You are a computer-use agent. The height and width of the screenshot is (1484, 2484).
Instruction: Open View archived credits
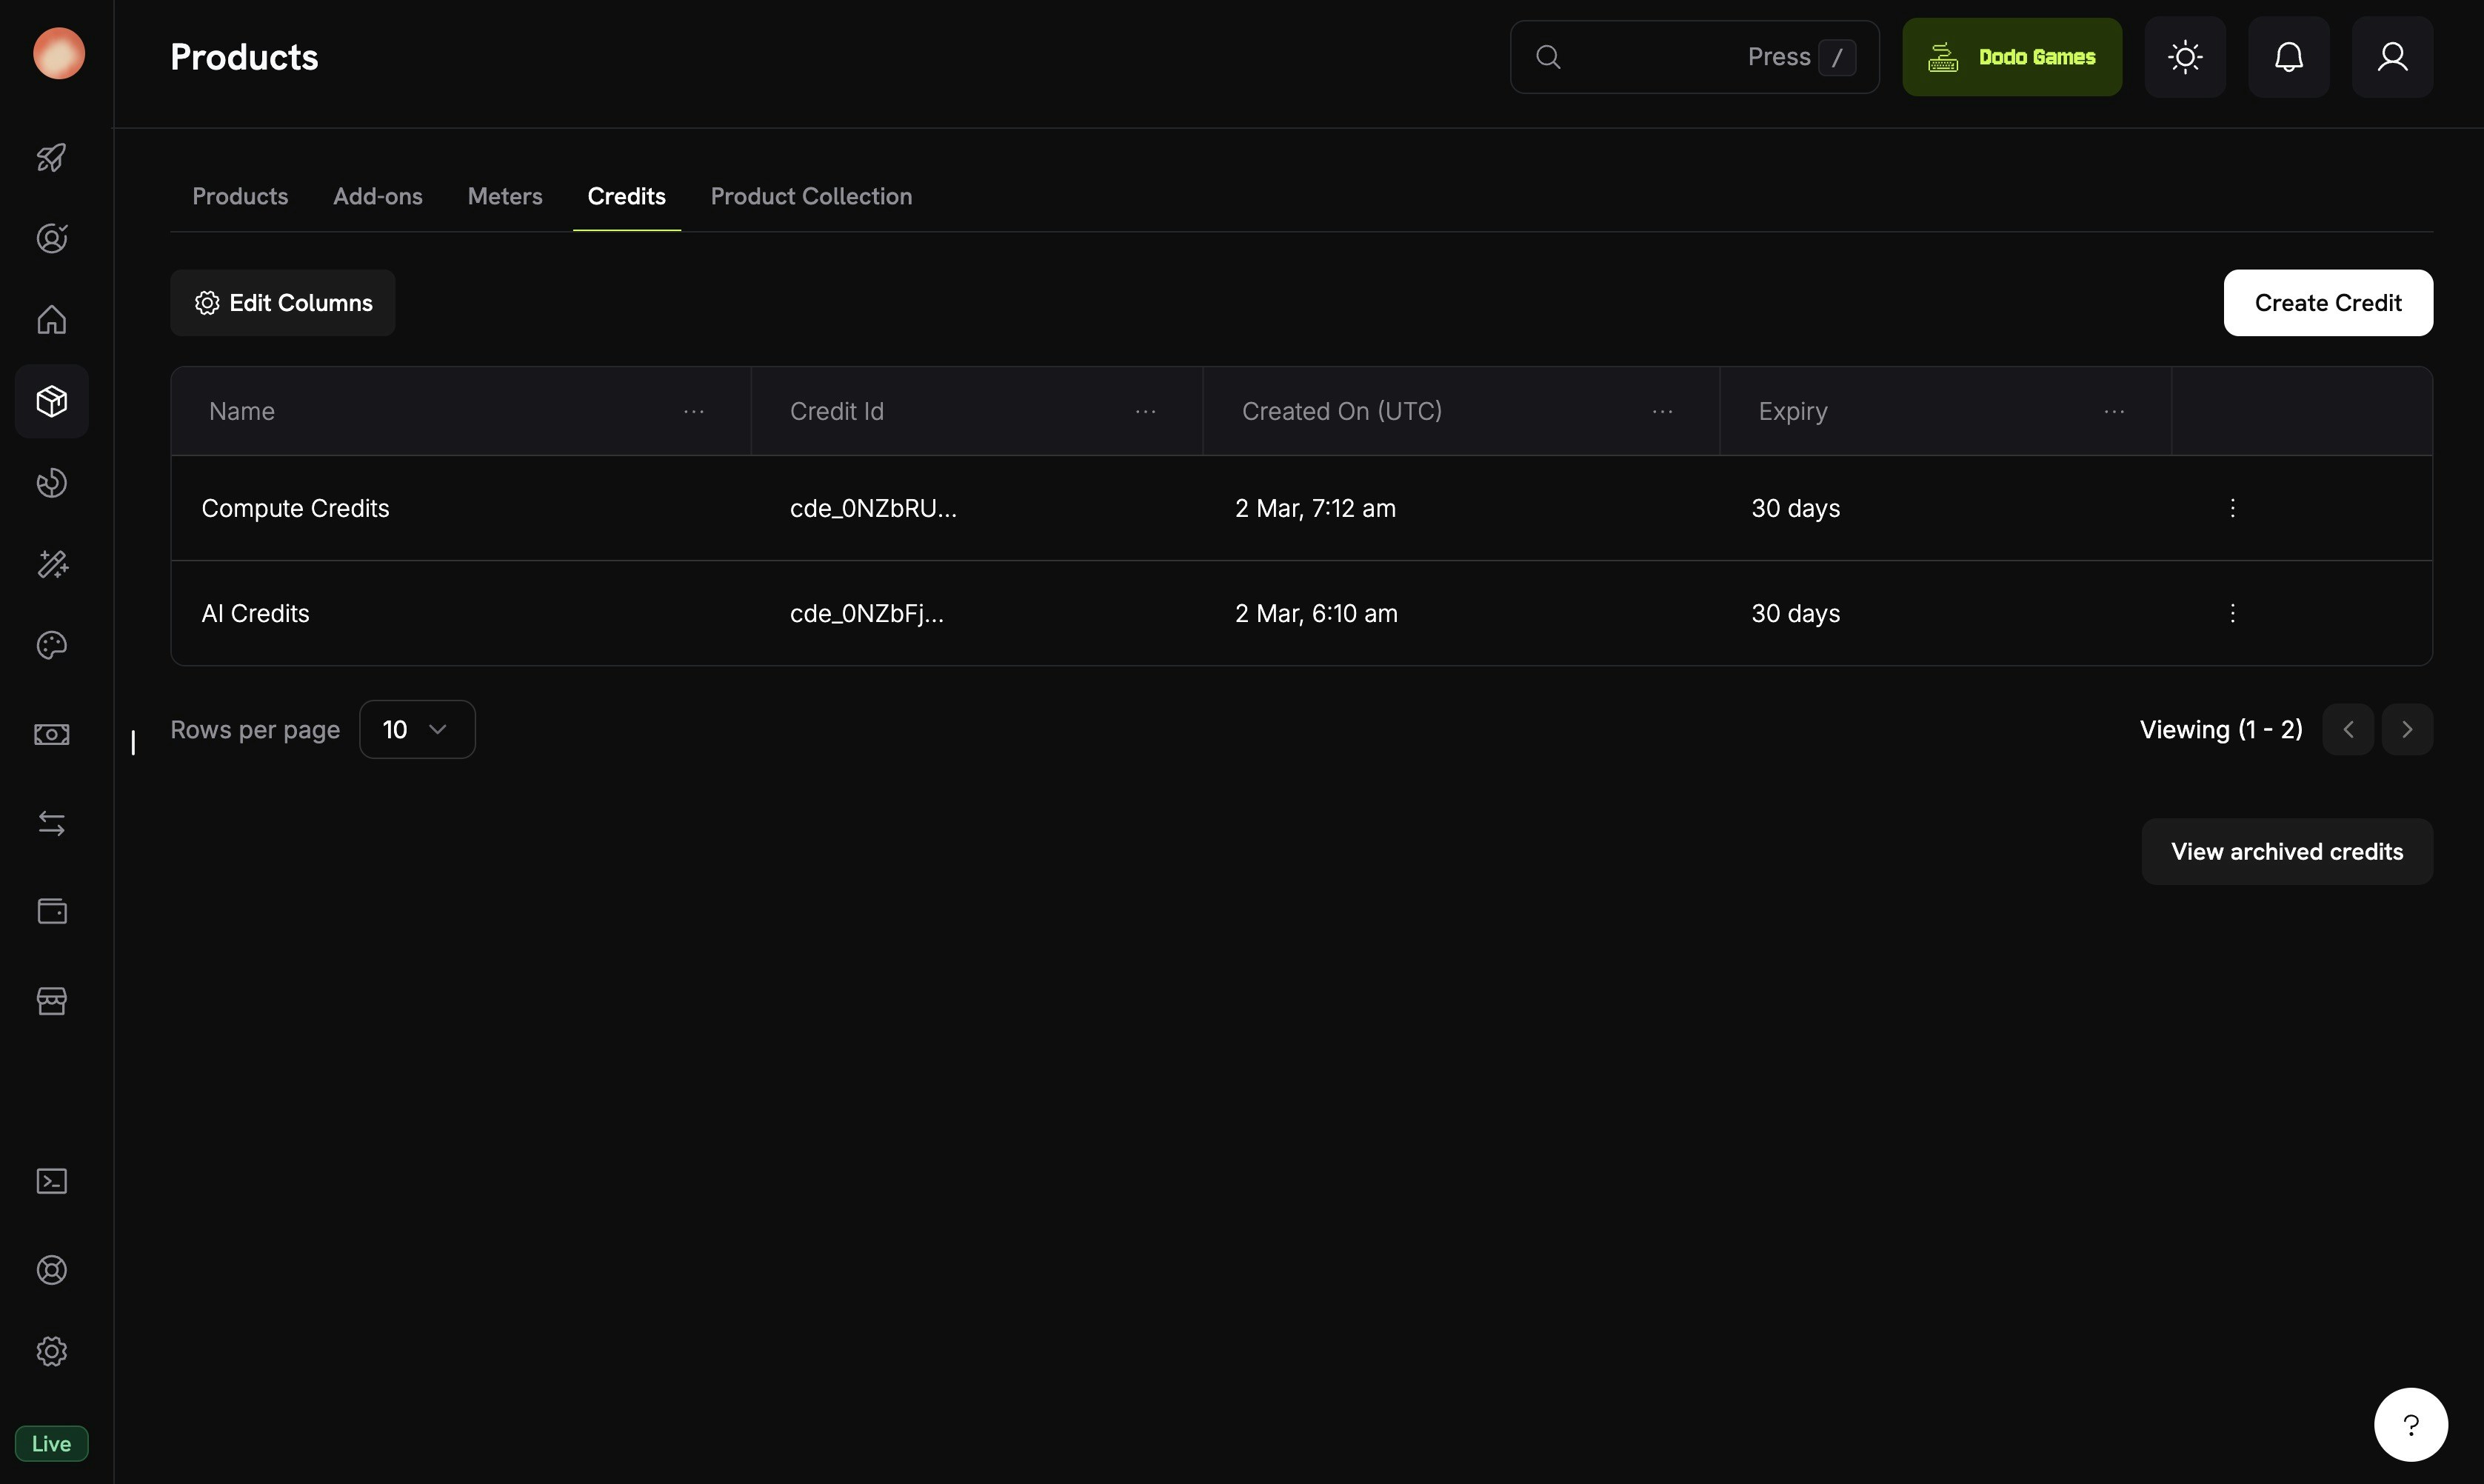pyautogui.click(x=2287, y=851)
